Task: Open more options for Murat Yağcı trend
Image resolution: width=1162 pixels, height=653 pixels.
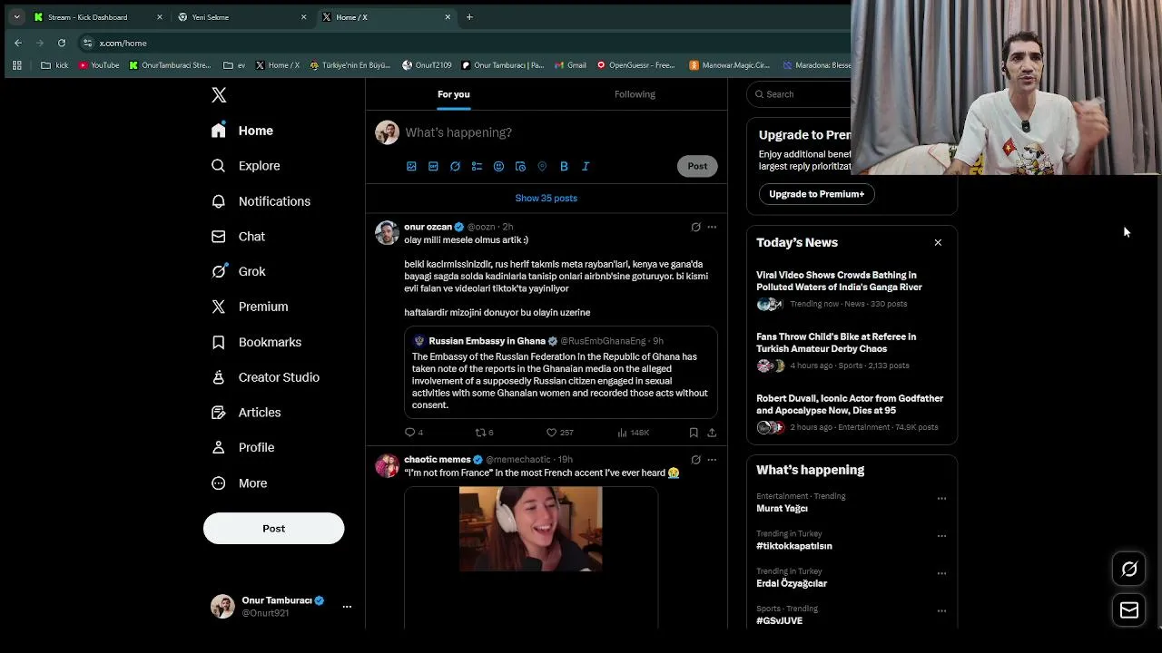Action: [x=941, y=498]
